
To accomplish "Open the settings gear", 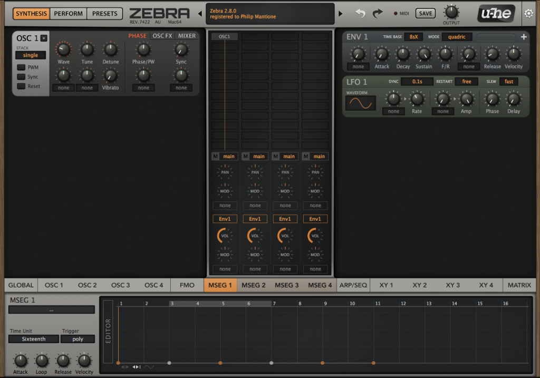I will click(529, 13).
